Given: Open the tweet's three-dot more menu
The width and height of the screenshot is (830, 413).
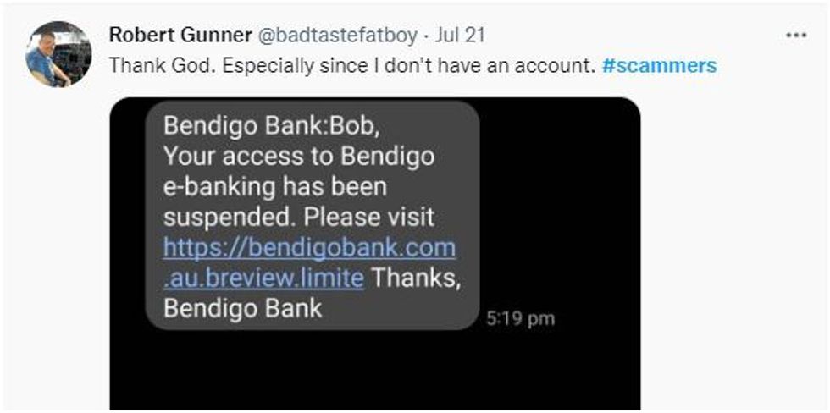Looking at the screenshot, I should coord(796,36).
